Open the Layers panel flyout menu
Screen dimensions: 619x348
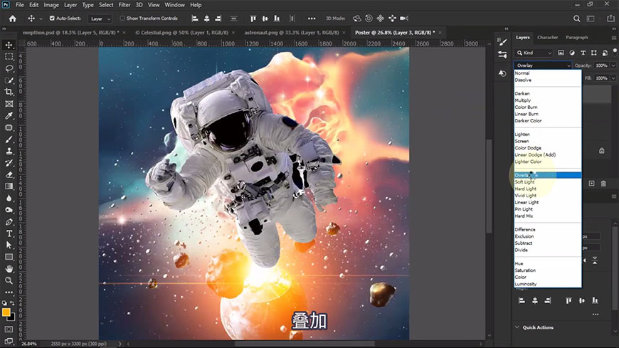coord(613,38)
